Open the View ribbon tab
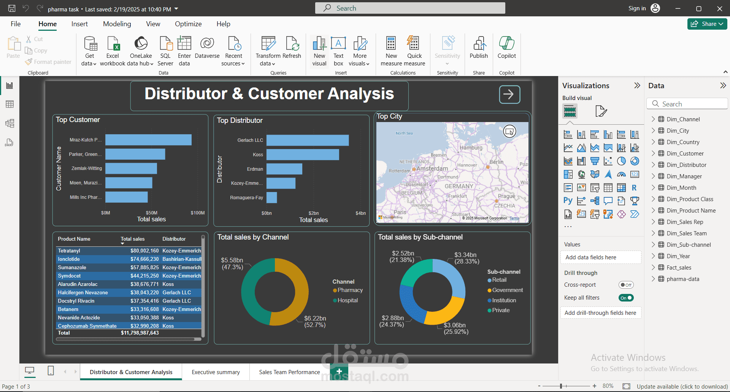 pos(153,24)
